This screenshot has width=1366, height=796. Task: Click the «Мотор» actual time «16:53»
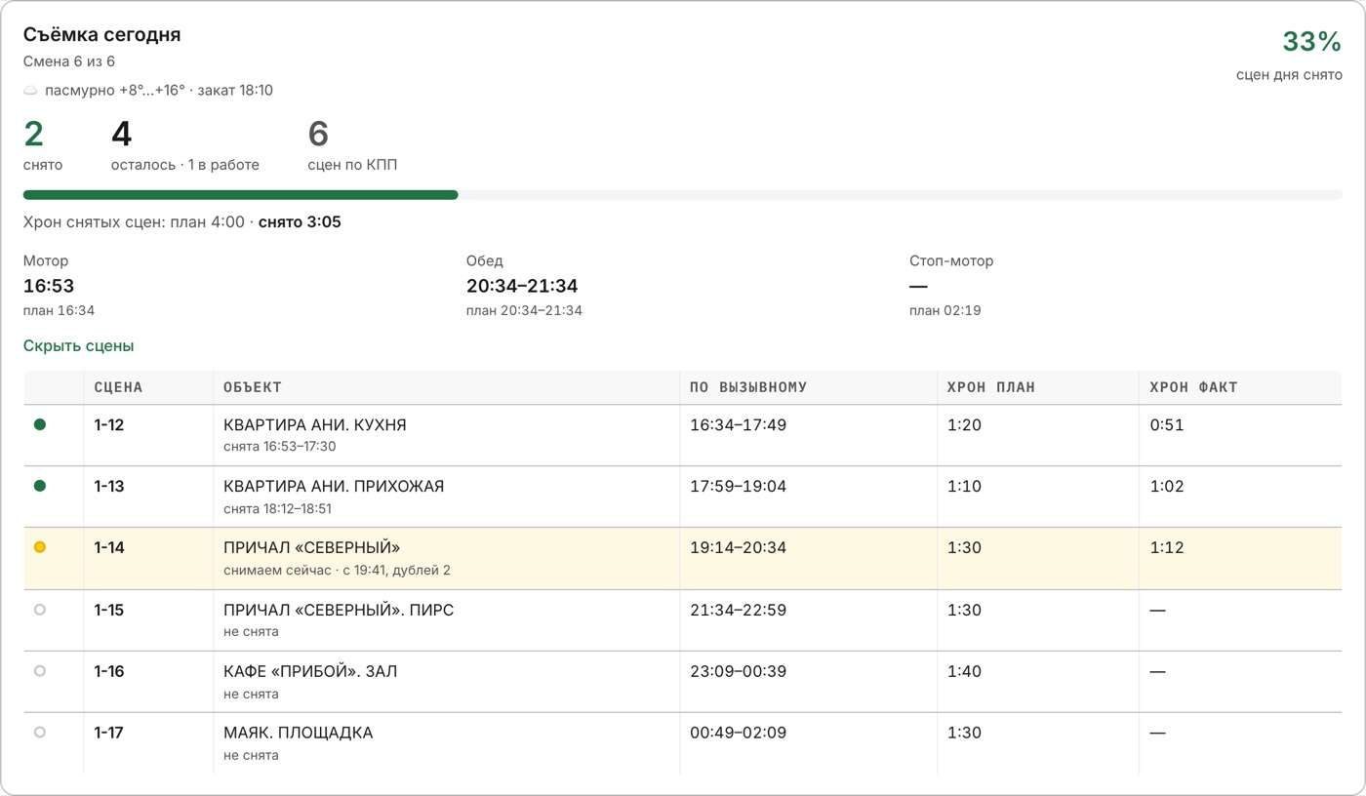49,286
